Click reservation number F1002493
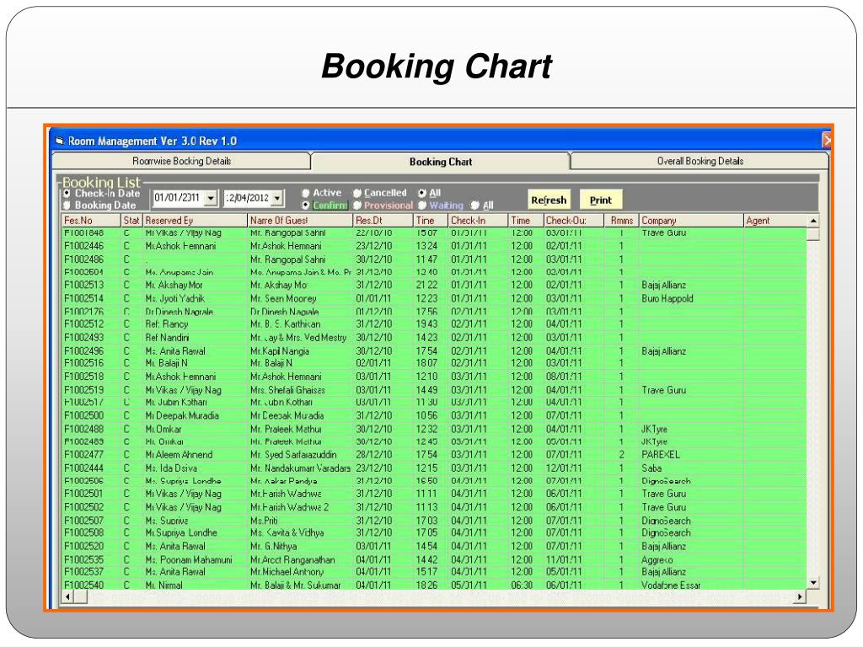Viewport: 863px width, 647px height. tap(83, 337)
